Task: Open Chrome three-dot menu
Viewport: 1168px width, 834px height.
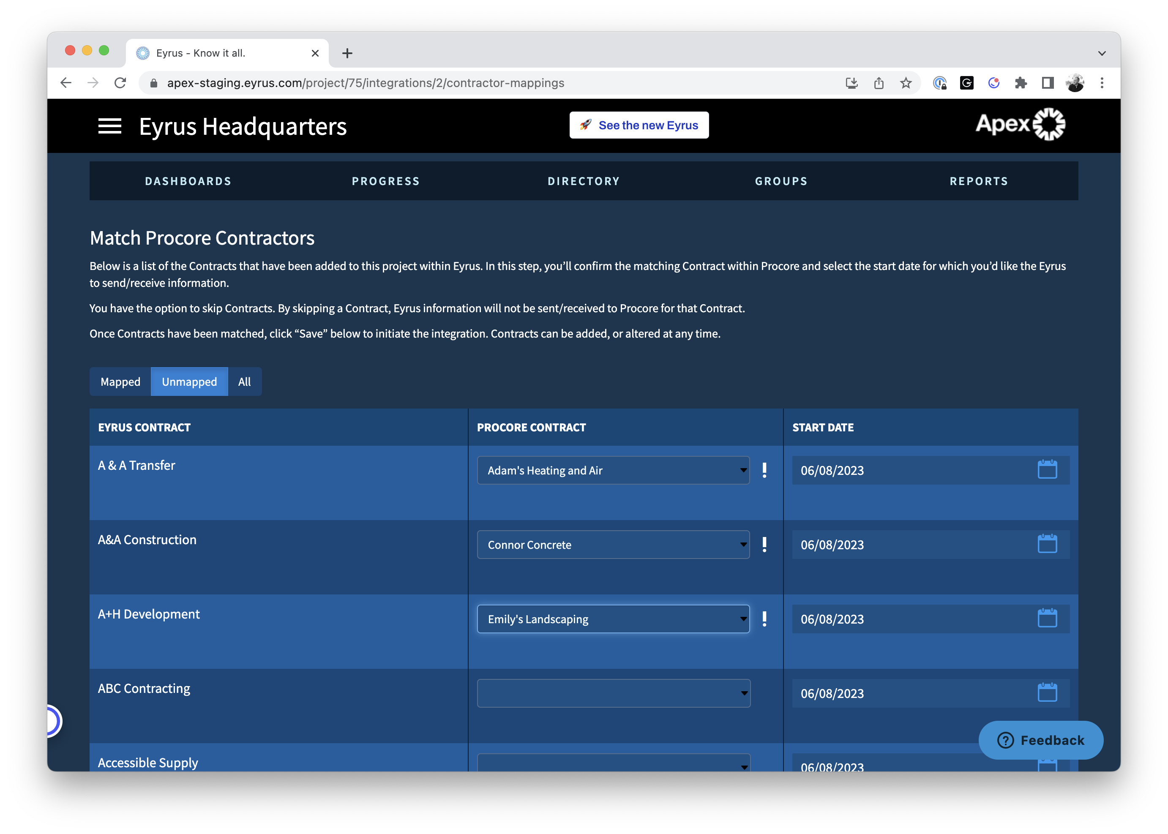Action: click(x=1102, y=83)
